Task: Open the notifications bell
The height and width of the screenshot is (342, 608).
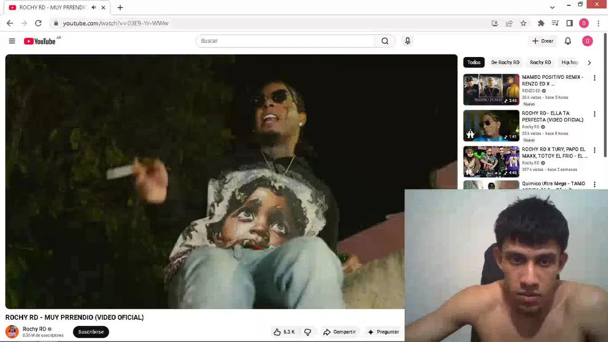Action: point(568,41)
